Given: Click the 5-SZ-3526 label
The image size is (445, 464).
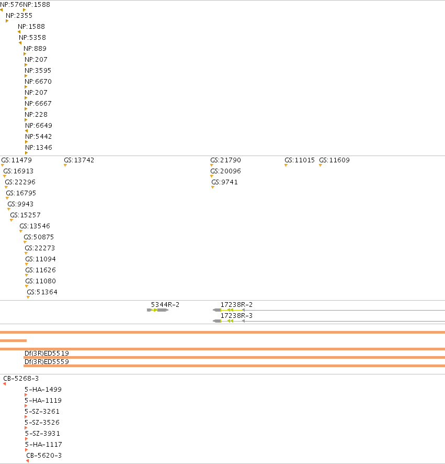Looking at the screenshot, I should tap(42, 422).
